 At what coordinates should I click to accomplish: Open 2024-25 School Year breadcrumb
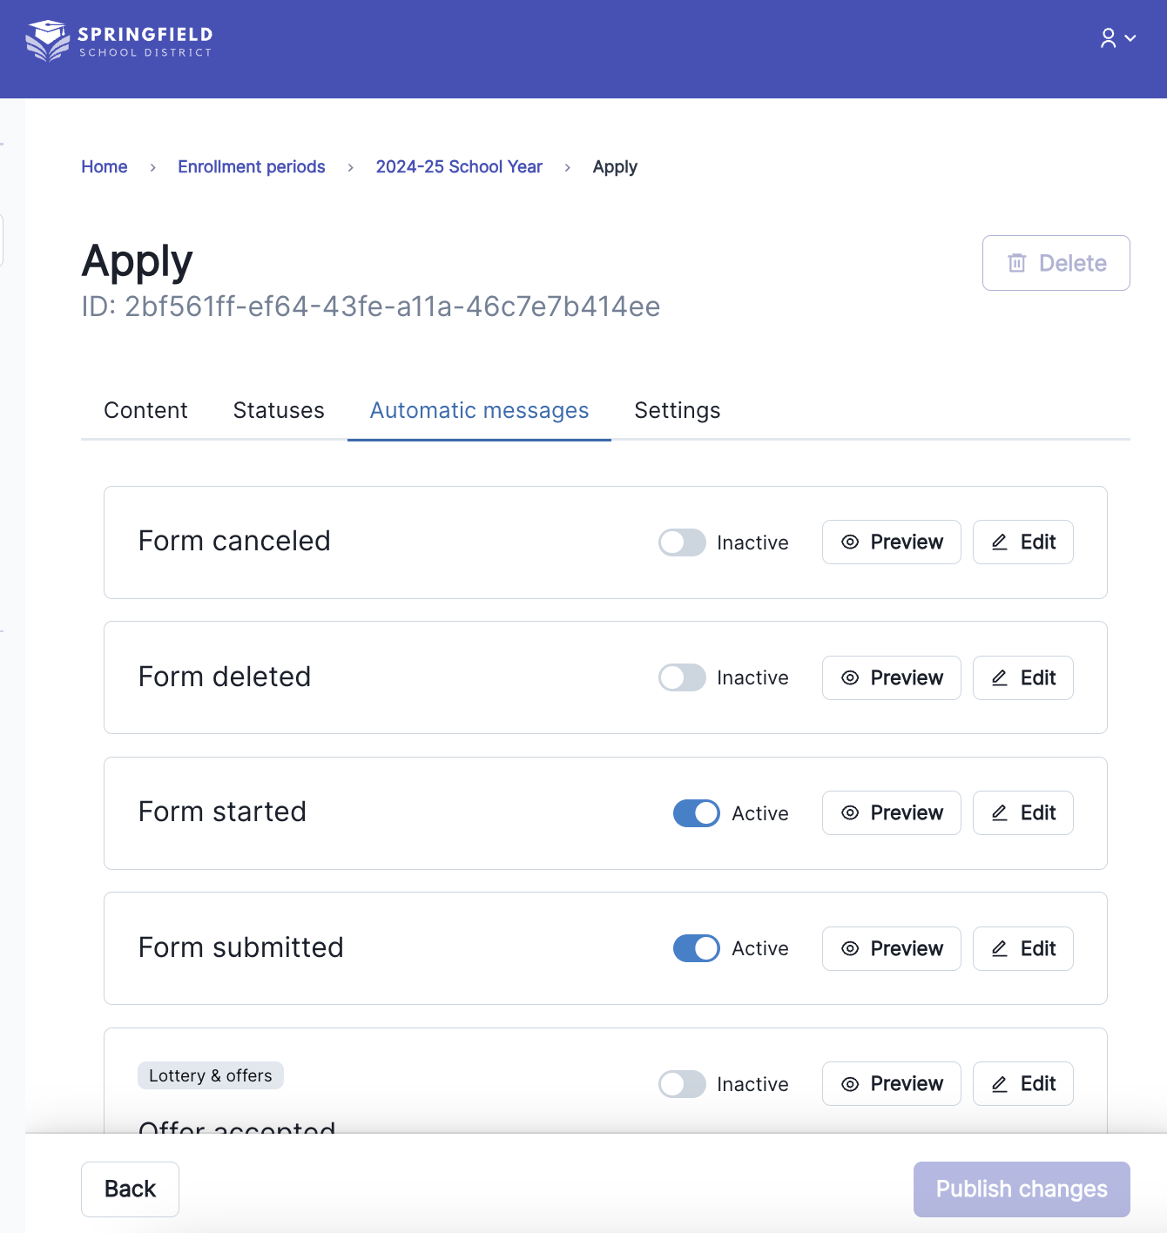pyautogui.click(x=458, y=166)
